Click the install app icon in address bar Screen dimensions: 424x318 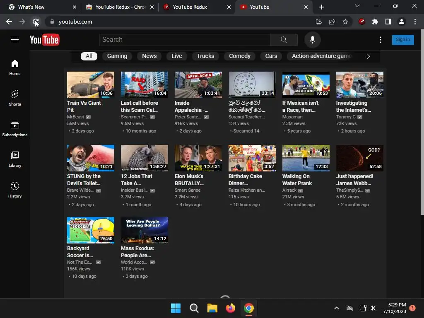(x=319, y=22)
